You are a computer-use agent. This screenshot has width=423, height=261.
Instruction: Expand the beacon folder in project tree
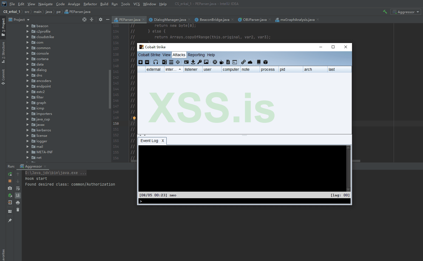27,26
